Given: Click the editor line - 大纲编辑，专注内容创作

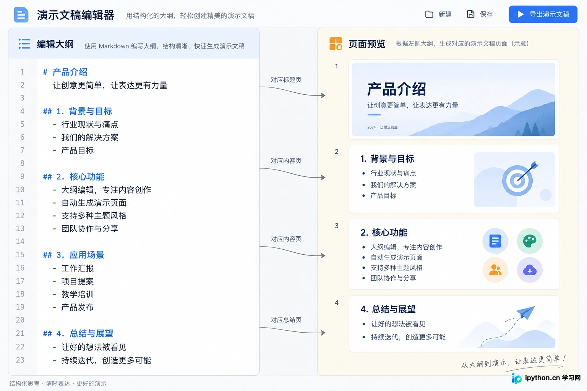Looking at the screenshot, I should click(x=102, y=190).
